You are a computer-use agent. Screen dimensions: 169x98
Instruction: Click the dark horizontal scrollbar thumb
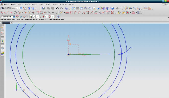coord(6,23)
